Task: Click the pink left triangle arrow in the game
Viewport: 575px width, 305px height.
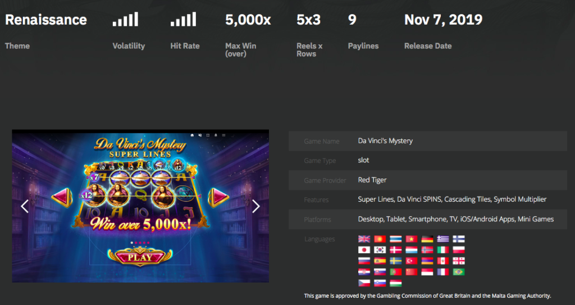Action: tap(62, 198)
